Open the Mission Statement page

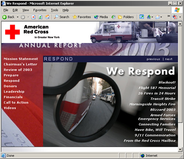point(21,59)
